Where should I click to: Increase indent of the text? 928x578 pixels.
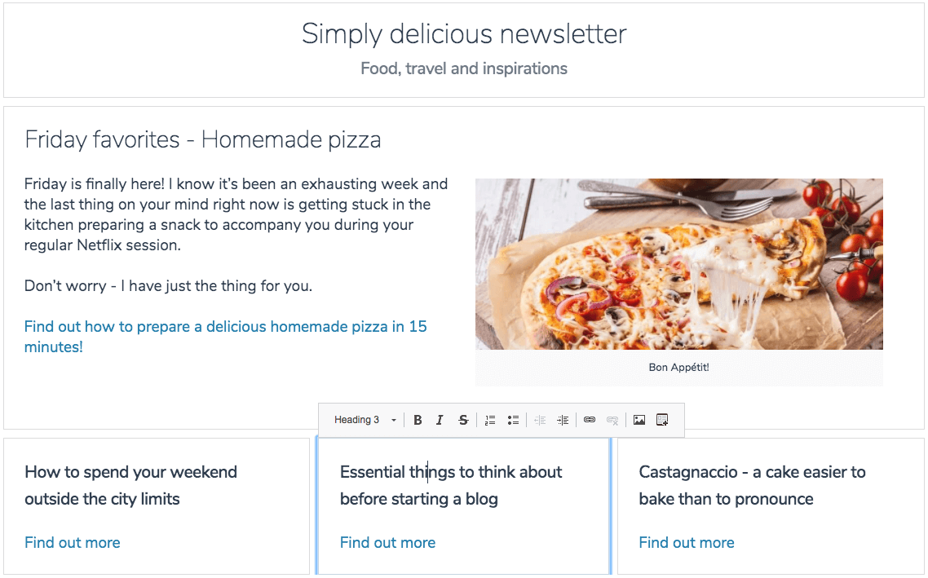coord(563,420)
